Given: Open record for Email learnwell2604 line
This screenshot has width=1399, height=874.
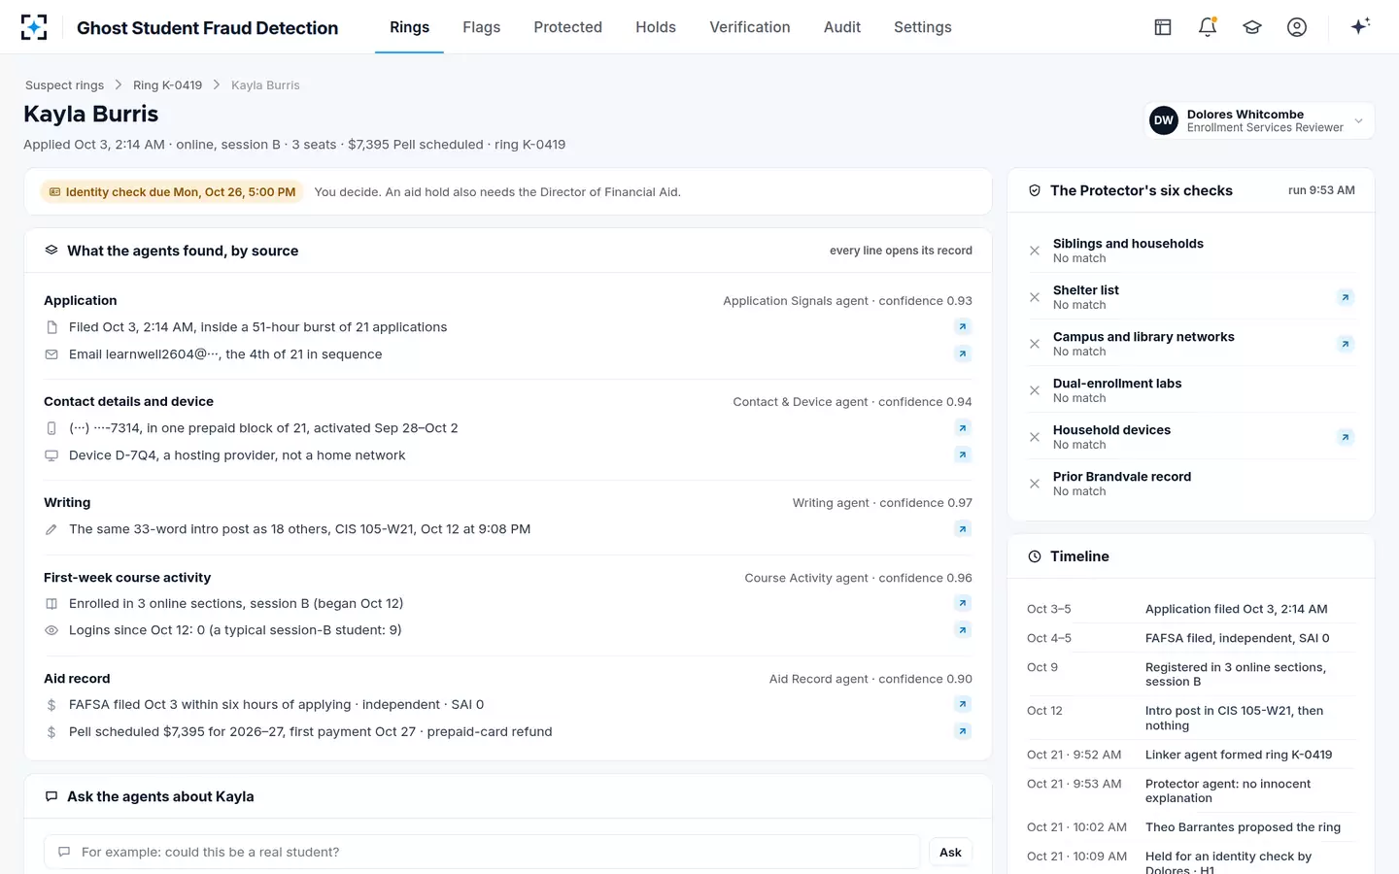Looking at the screenshot, I should [x=963, y=354].
